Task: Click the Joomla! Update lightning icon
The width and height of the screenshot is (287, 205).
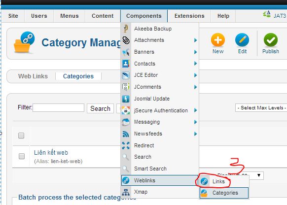Action: click(x=126, y=99)
